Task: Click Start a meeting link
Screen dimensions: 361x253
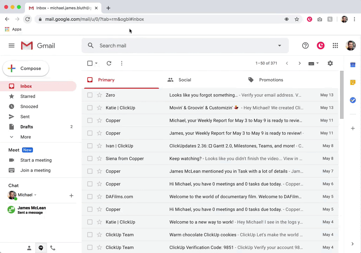Action: tap(36, 160)
